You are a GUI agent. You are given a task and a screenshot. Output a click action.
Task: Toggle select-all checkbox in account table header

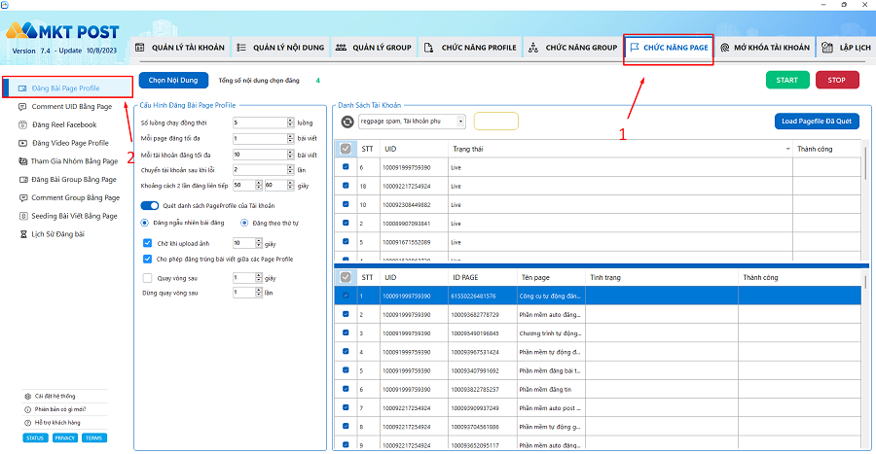pos(346,149)
